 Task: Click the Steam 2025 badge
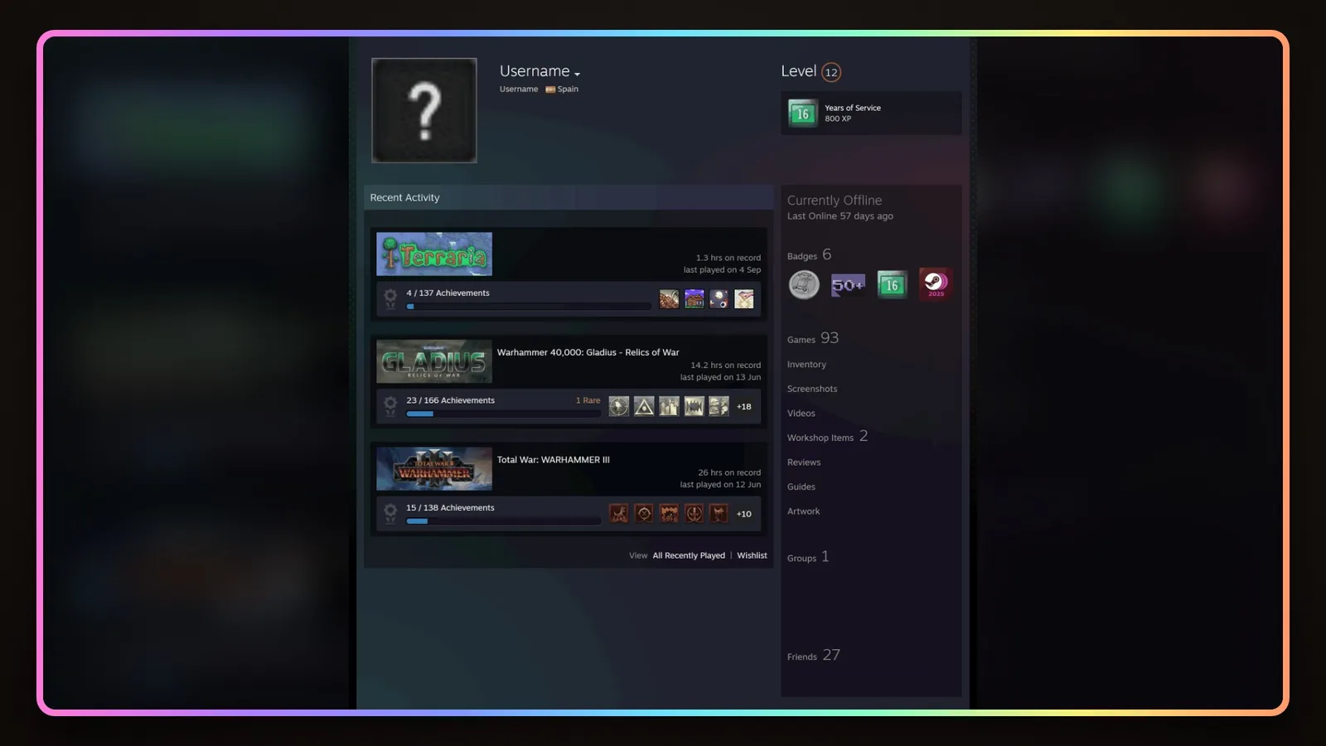(936, 284)
